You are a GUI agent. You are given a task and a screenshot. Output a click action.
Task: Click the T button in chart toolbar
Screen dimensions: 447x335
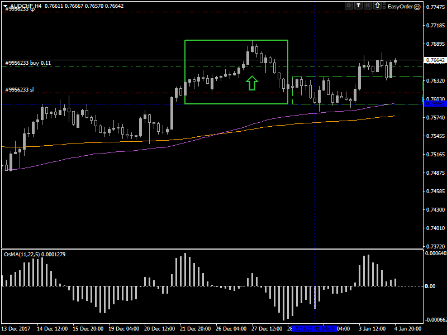[358, 6]
